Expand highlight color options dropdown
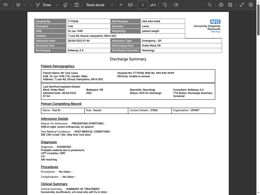 (x=25, y=5)
